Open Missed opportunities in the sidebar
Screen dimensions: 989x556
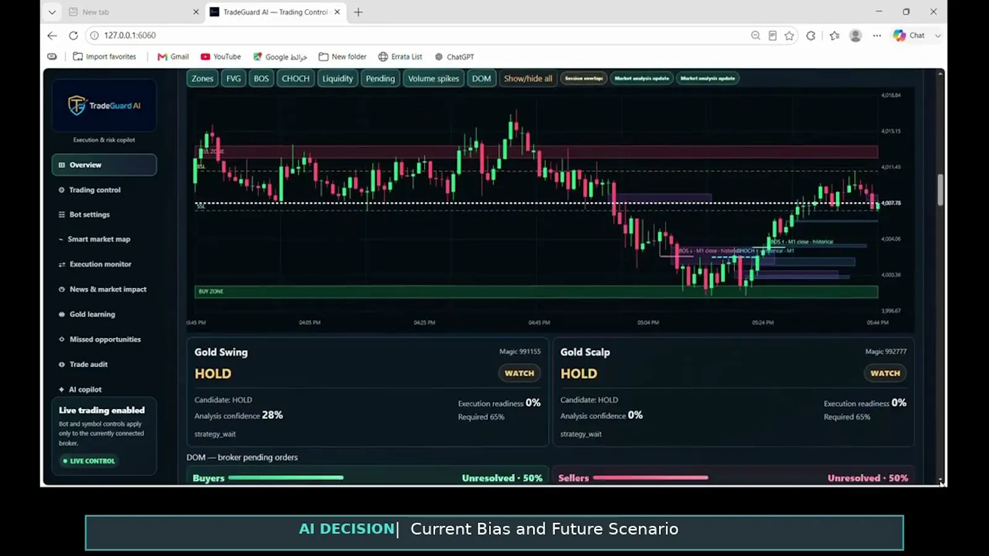104,339
